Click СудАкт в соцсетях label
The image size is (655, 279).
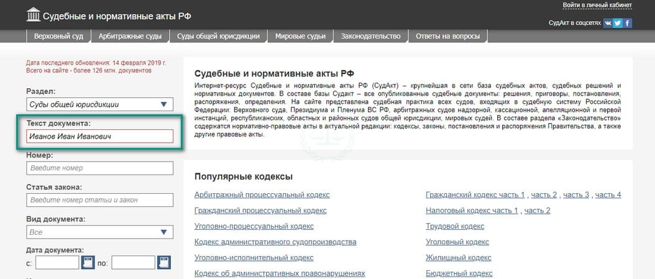575,23
